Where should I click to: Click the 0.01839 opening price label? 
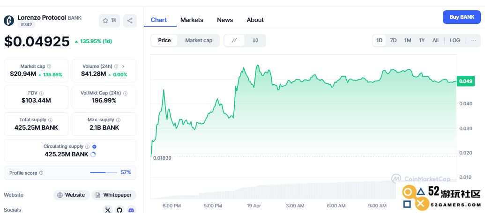coord(162,158)
